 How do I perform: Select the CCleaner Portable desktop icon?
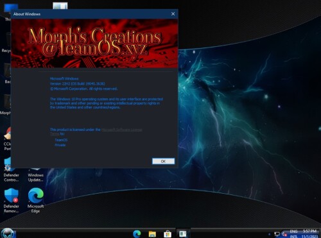(x=7, y=139)
